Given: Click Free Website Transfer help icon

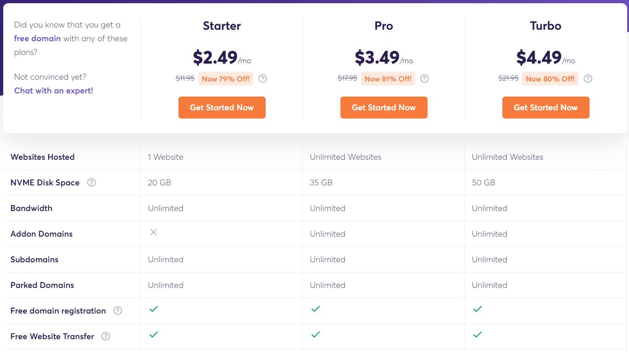Looking at the screenshot, I should (x=106, y=336).
